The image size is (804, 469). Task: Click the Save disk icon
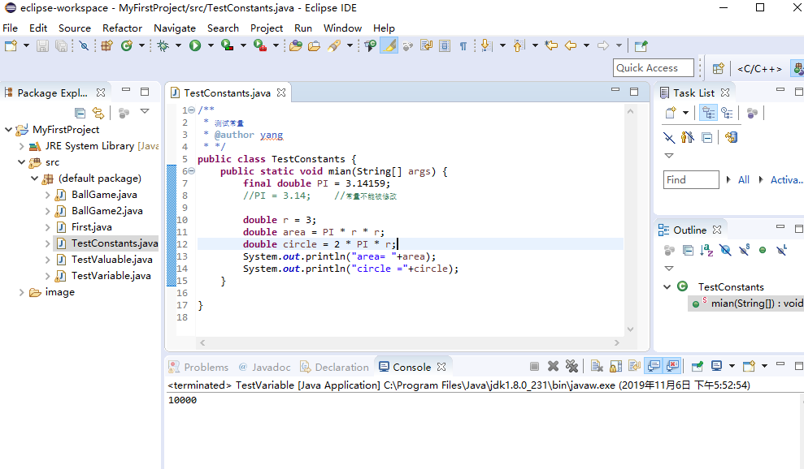coord(42,45)
